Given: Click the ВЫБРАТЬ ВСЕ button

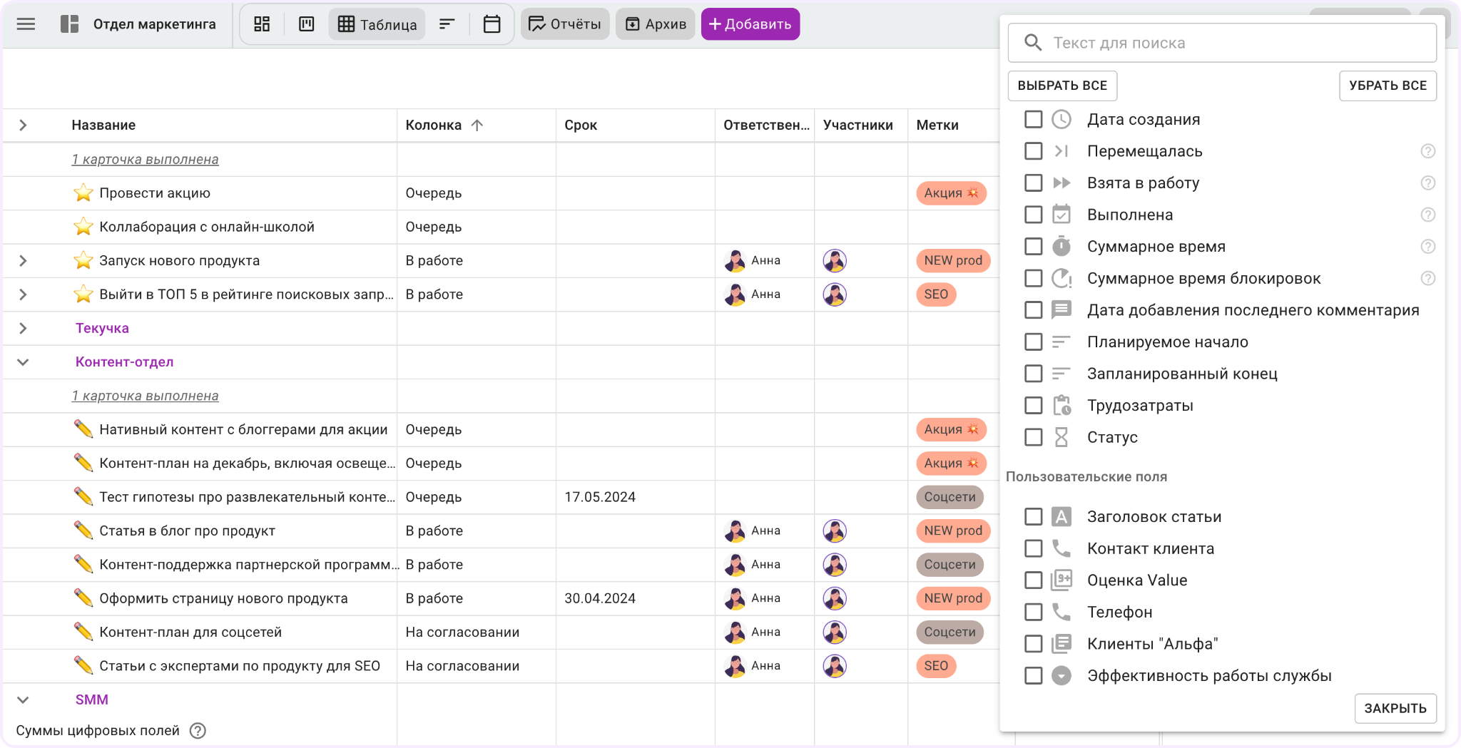Looking at the screenshot, I should (x=1062, y=86).
